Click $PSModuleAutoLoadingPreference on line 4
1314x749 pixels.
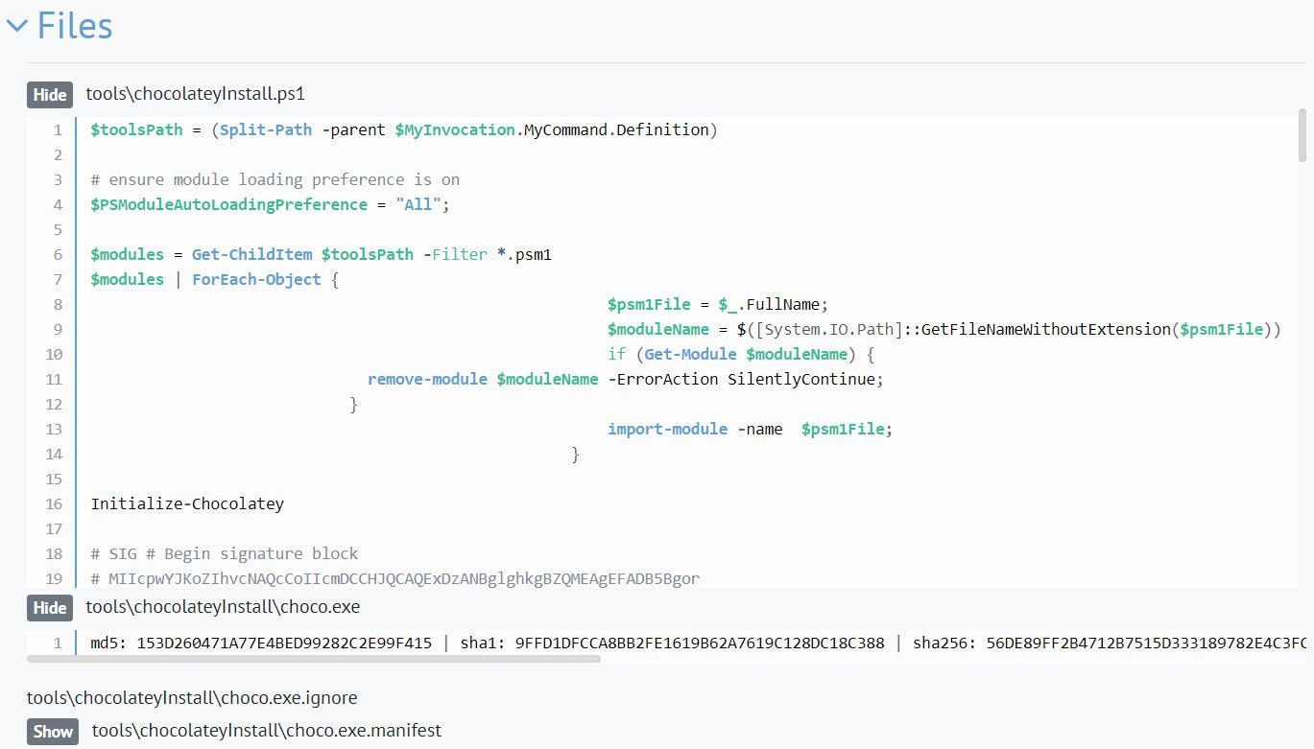[228, 204]
